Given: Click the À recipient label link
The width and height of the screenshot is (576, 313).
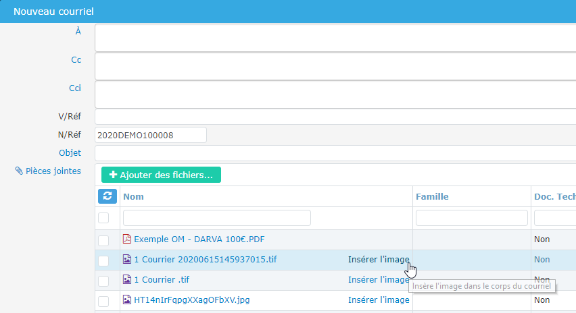Looking at the screenshot, I should [78, 31].
